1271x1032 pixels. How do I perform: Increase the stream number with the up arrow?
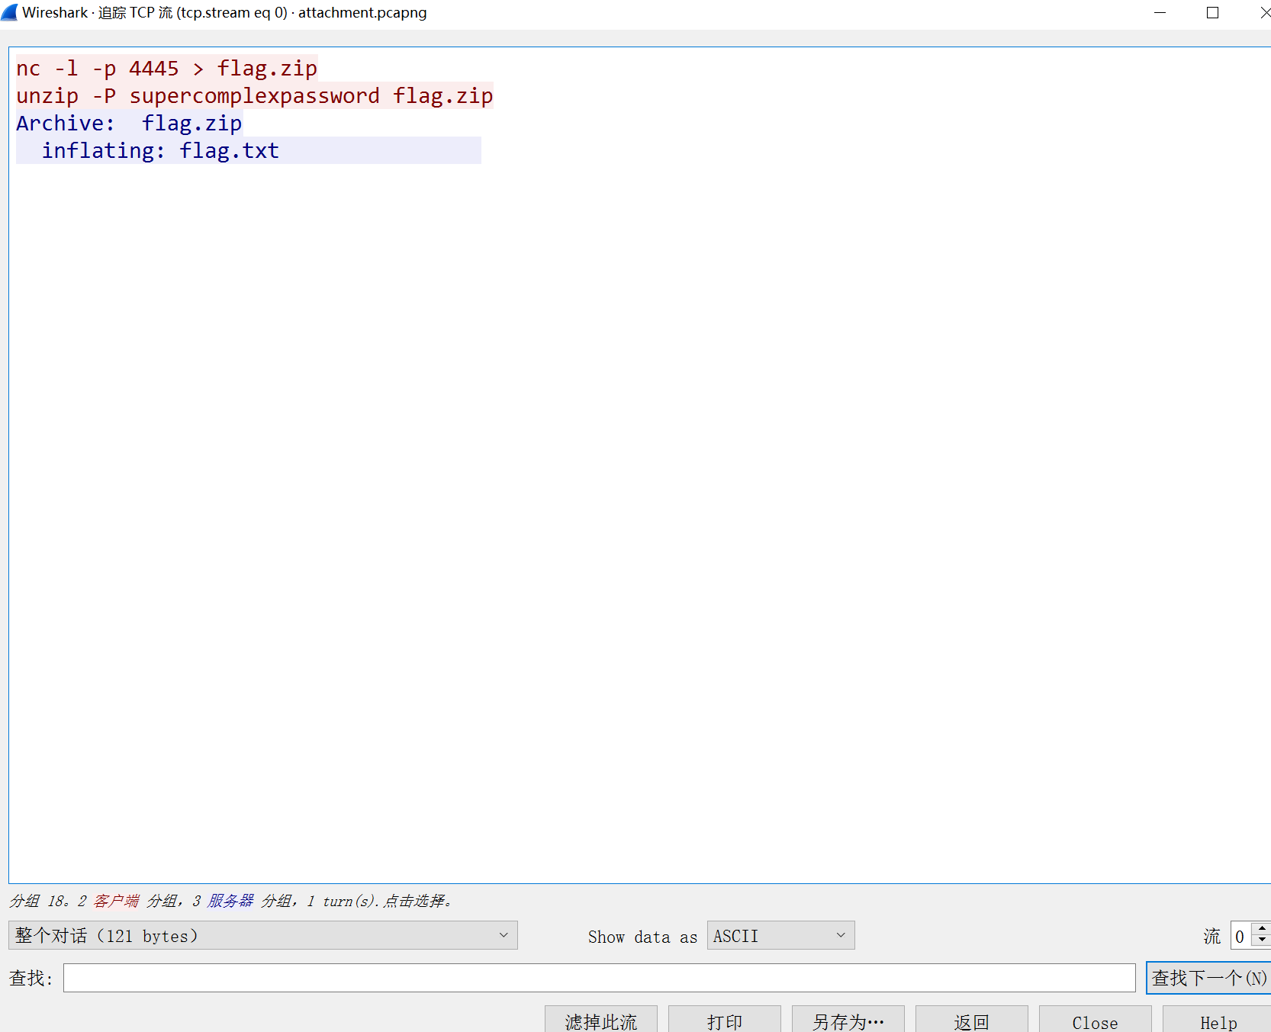click(1262, 929)
